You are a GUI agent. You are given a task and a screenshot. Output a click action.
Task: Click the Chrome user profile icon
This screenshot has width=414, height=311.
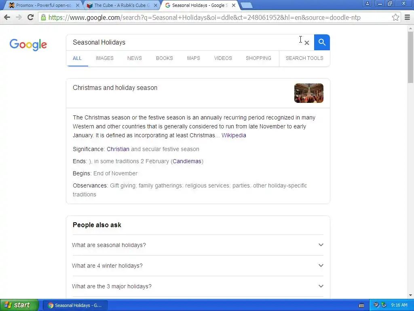point(367,3)
